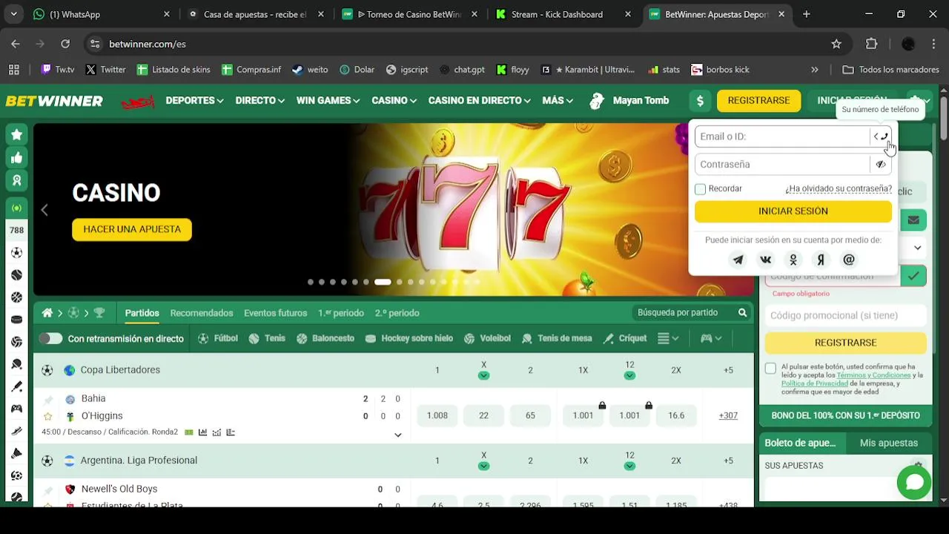Click the green envelope email icon
Screen dimensions: 949x534
tap(913, 220)
